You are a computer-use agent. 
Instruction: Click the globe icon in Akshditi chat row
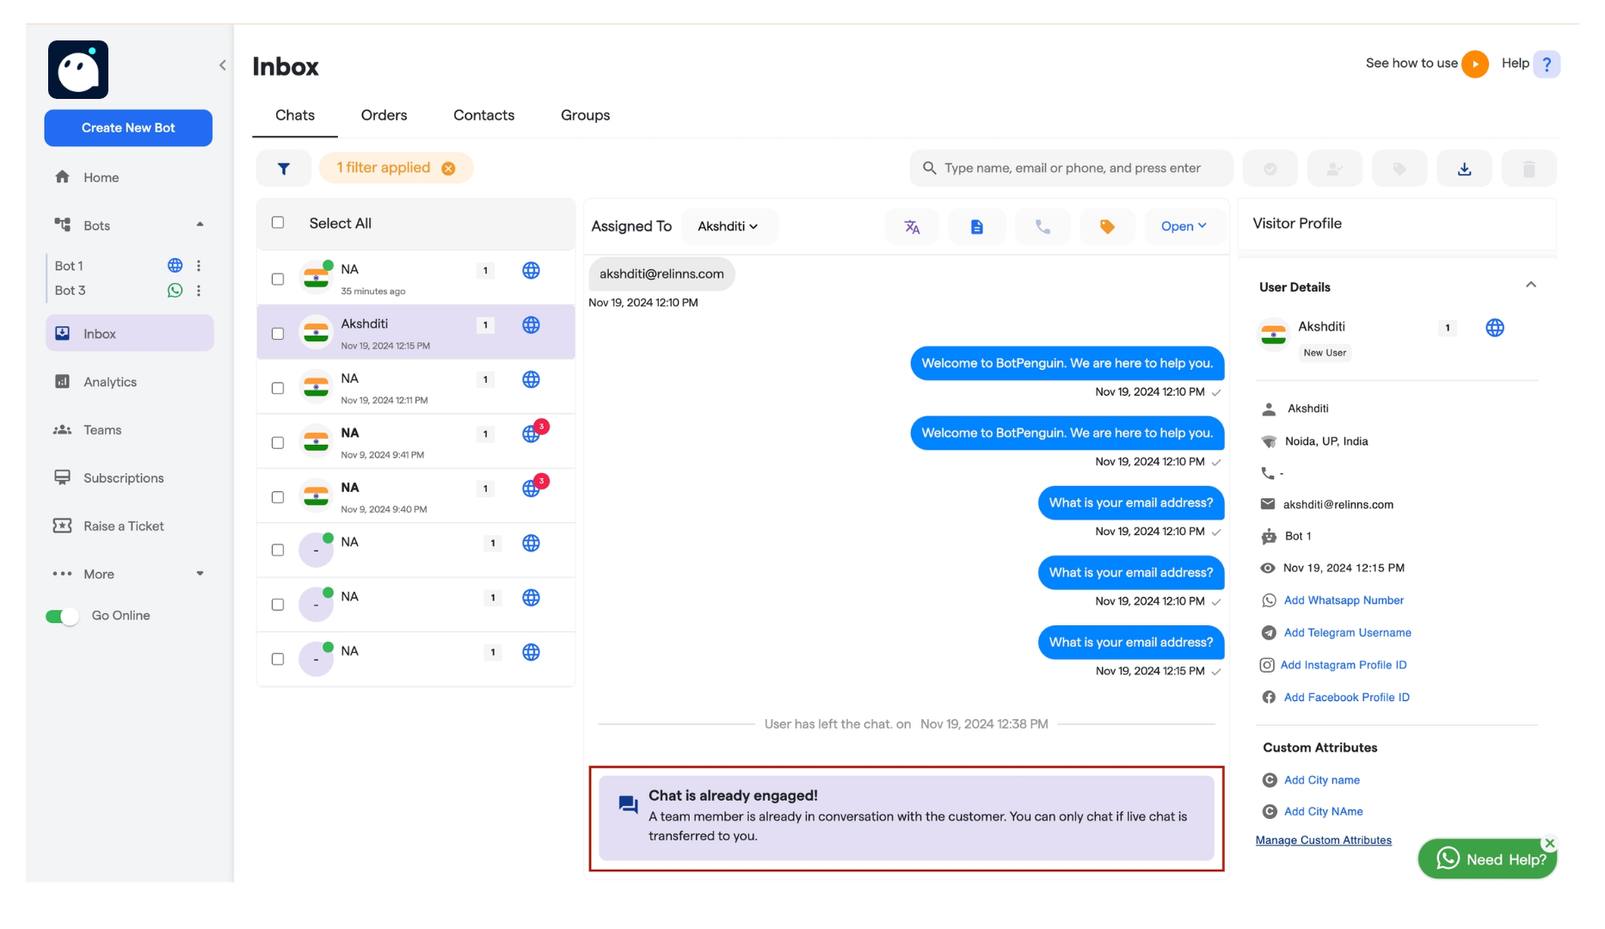(532, 325)
